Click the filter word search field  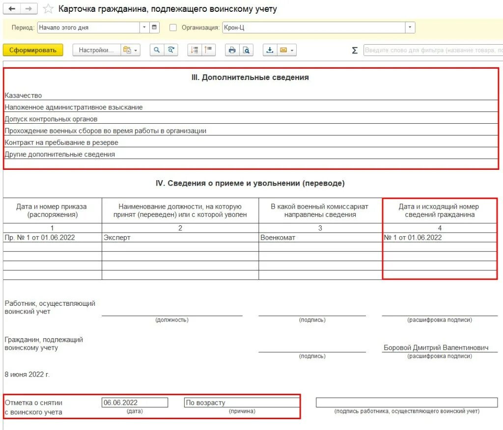[x=433, y=51]
